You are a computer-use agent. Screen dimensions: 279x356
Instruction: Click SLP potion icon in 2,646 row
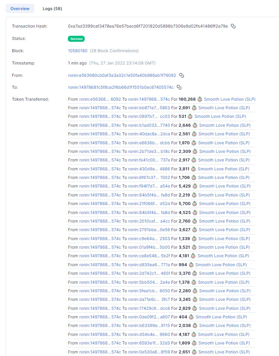point(195,125)
